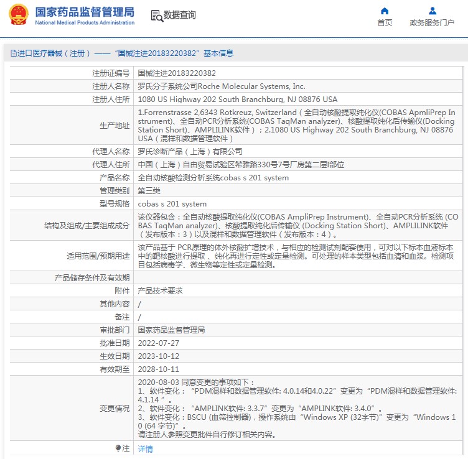The width and height of the screenshot is (468, 459).
Task: Click the 型号规格 row label
Action: tap(115, 204)
